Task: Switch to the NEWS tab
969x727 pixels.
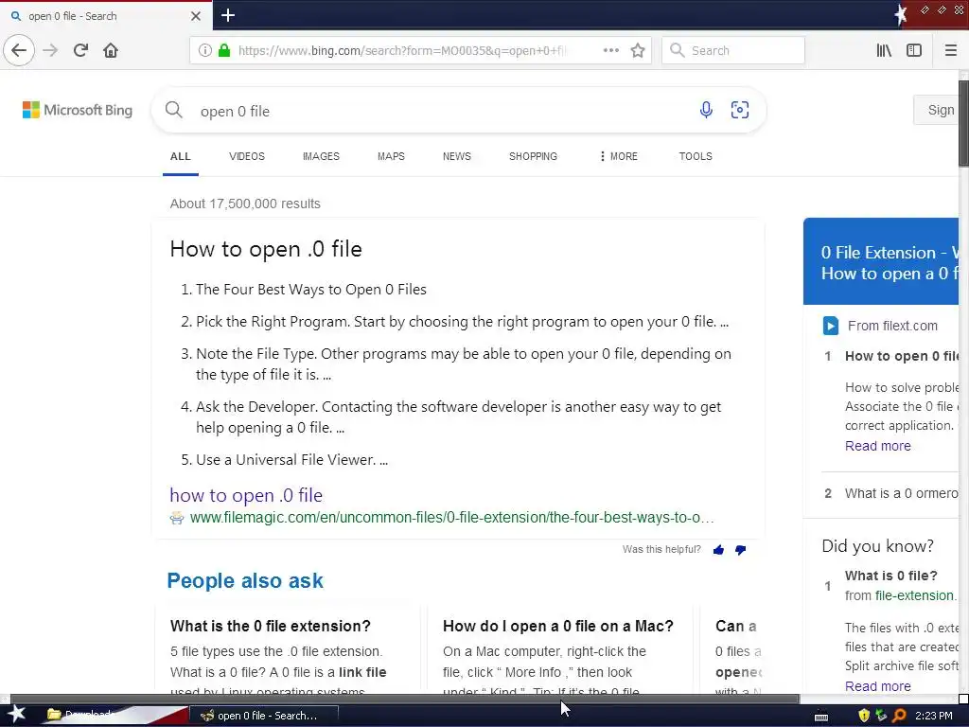Action: (x=457, y=156)
